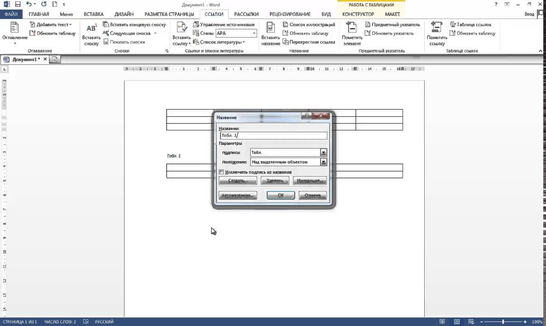Click the new document tab icon next to Документ1
This screenshot has width=546, height=326.
tap(55, 59)
